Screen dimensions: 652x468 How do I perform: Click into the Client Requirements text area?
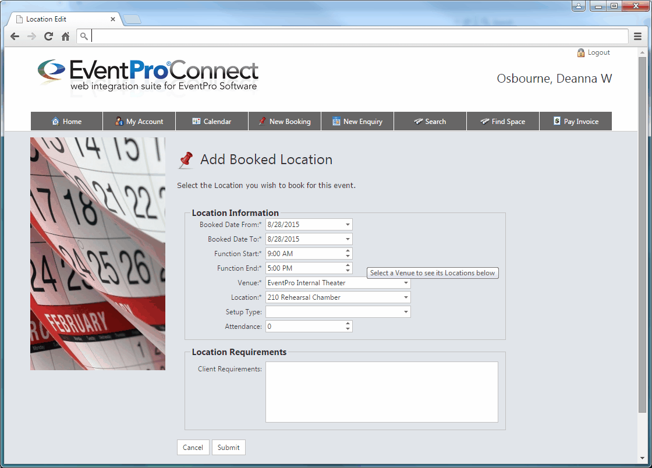[x=382, y=392]
